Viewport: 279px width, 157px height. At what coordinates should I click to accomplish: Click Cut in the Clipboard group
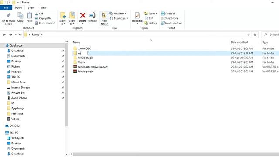tap(39, 14)
